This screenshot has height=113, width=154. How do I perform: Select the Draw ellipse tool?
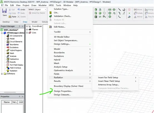[114, 9]
